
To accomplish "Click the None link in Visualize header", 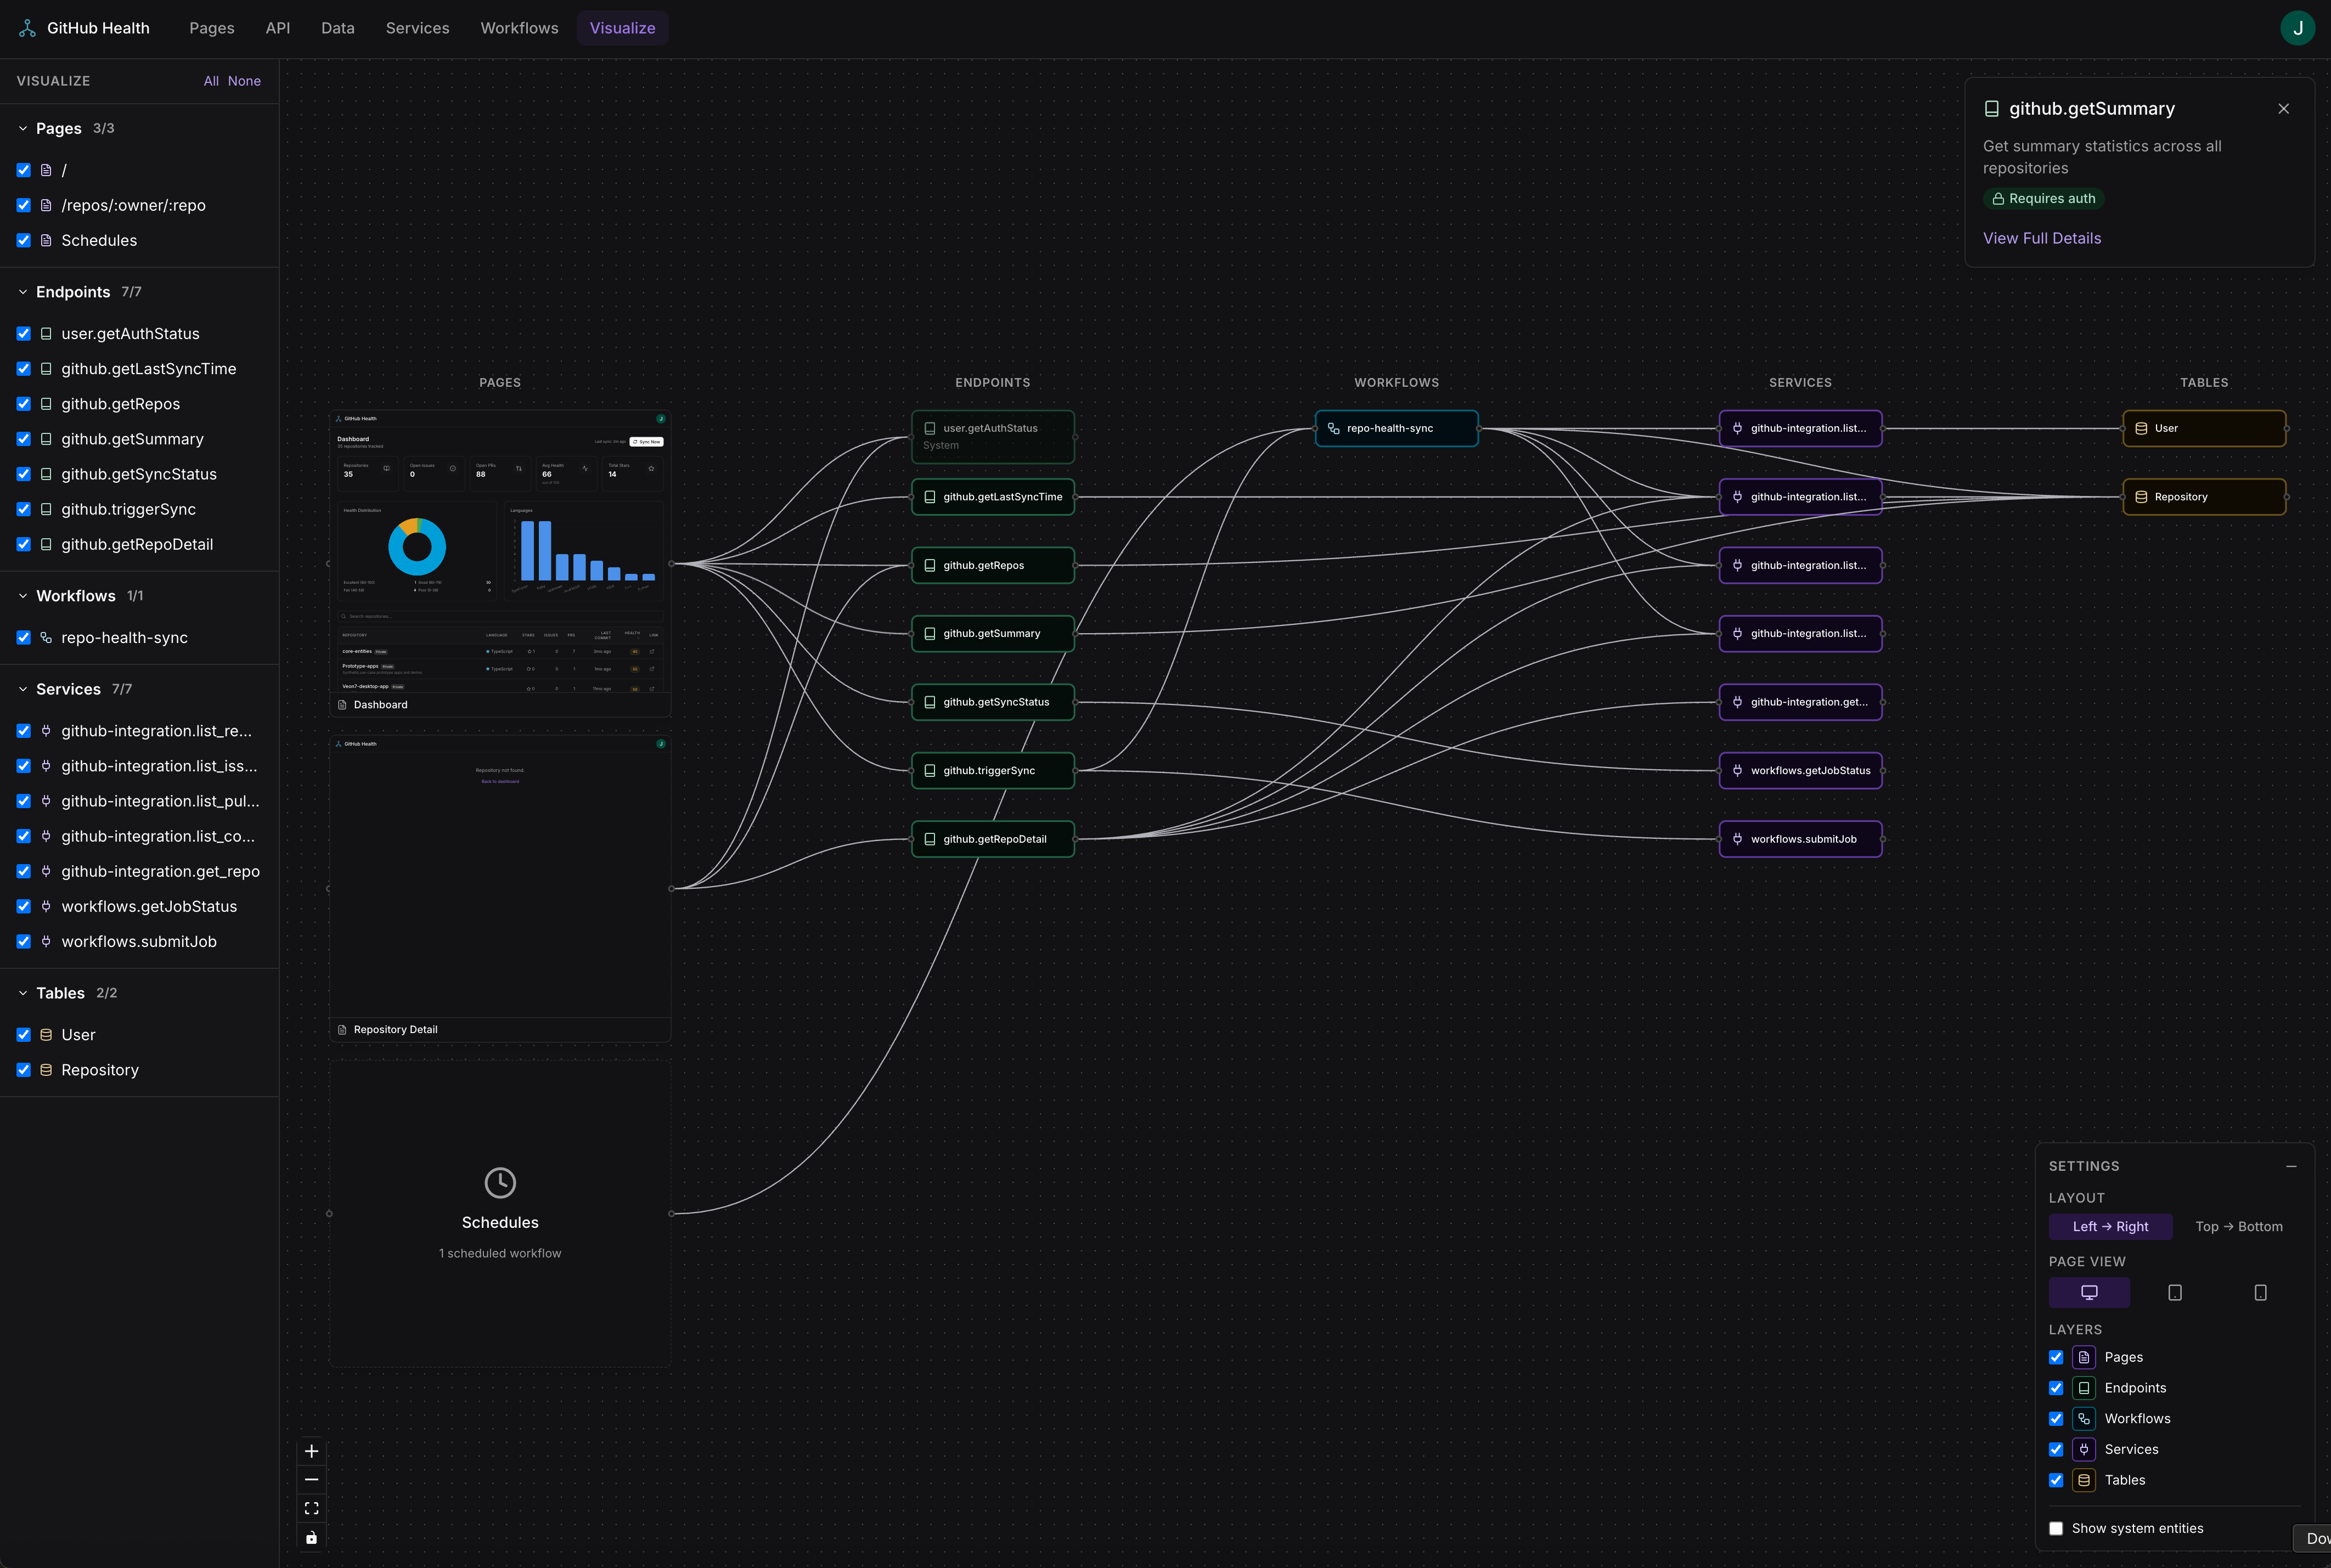I will click(x=244, y=81).
